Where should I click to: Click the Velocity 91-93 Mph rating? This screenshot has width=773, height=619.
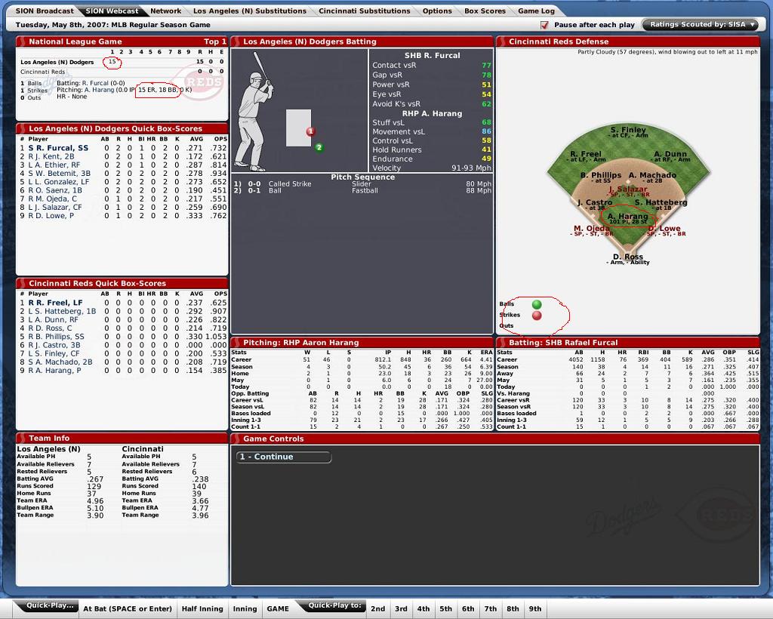tap(431, 168)
